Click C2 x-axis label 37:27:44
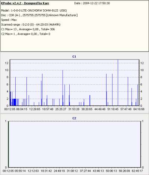This screenshot has height=175, width=149. [85, 171]
